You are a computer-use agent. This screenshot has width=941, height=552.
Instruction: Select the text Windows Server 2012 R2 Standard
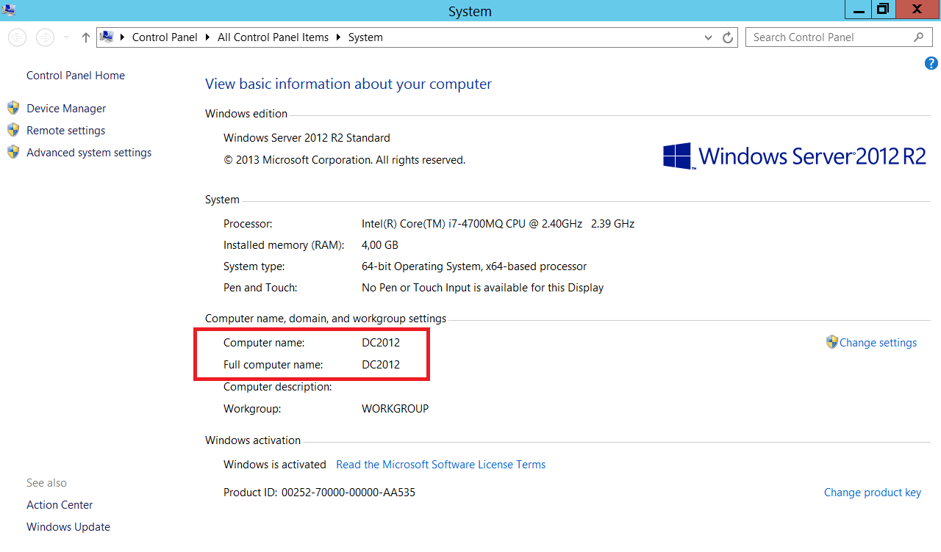(x=307, y=138)
